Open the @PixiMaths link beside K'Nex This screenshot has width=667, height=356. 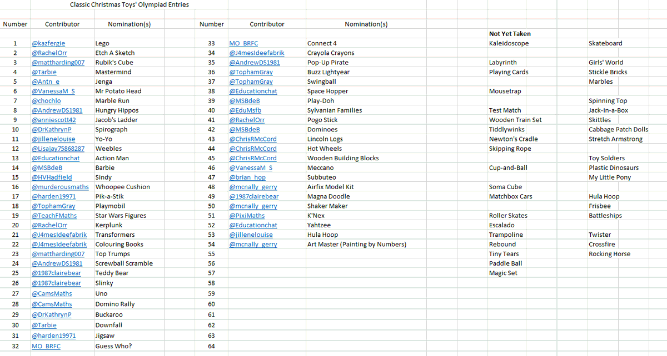247,216
